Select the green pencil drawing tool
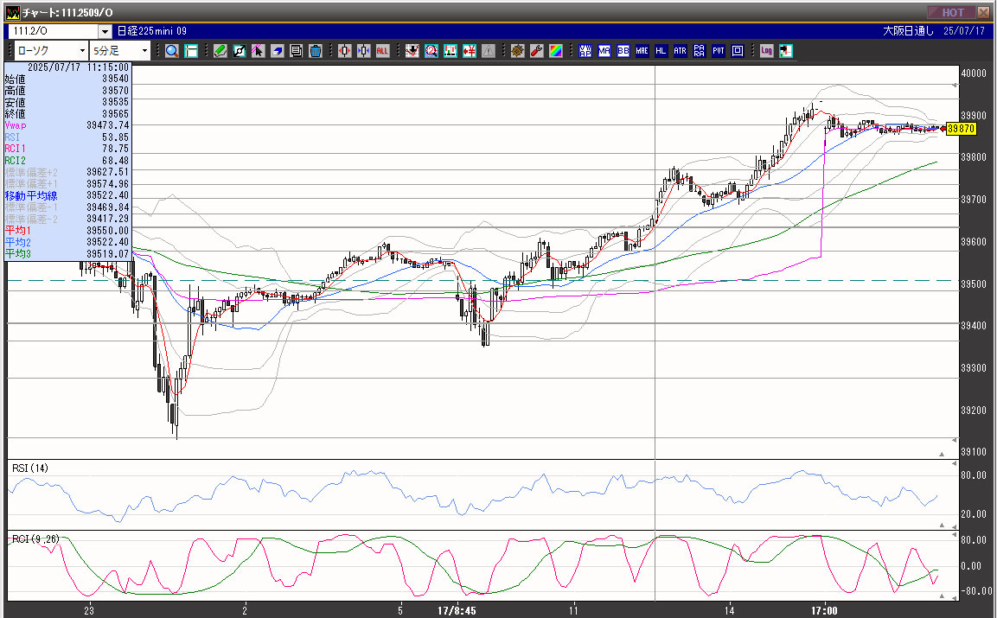Viewport: 997px width, 618px height. click(220, 51)
